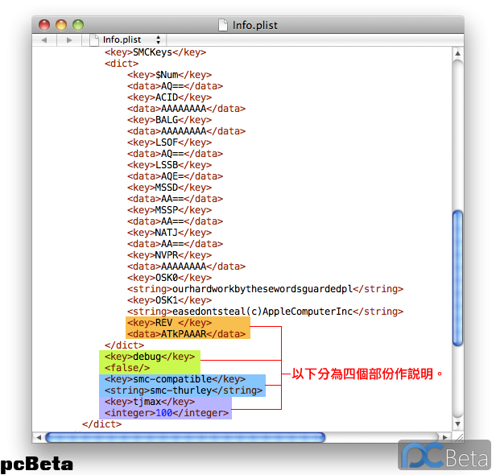Click the ATkPAAAR data line
Image resolution: width=496 pixels, height=475 pixels.
coord(186,334)
